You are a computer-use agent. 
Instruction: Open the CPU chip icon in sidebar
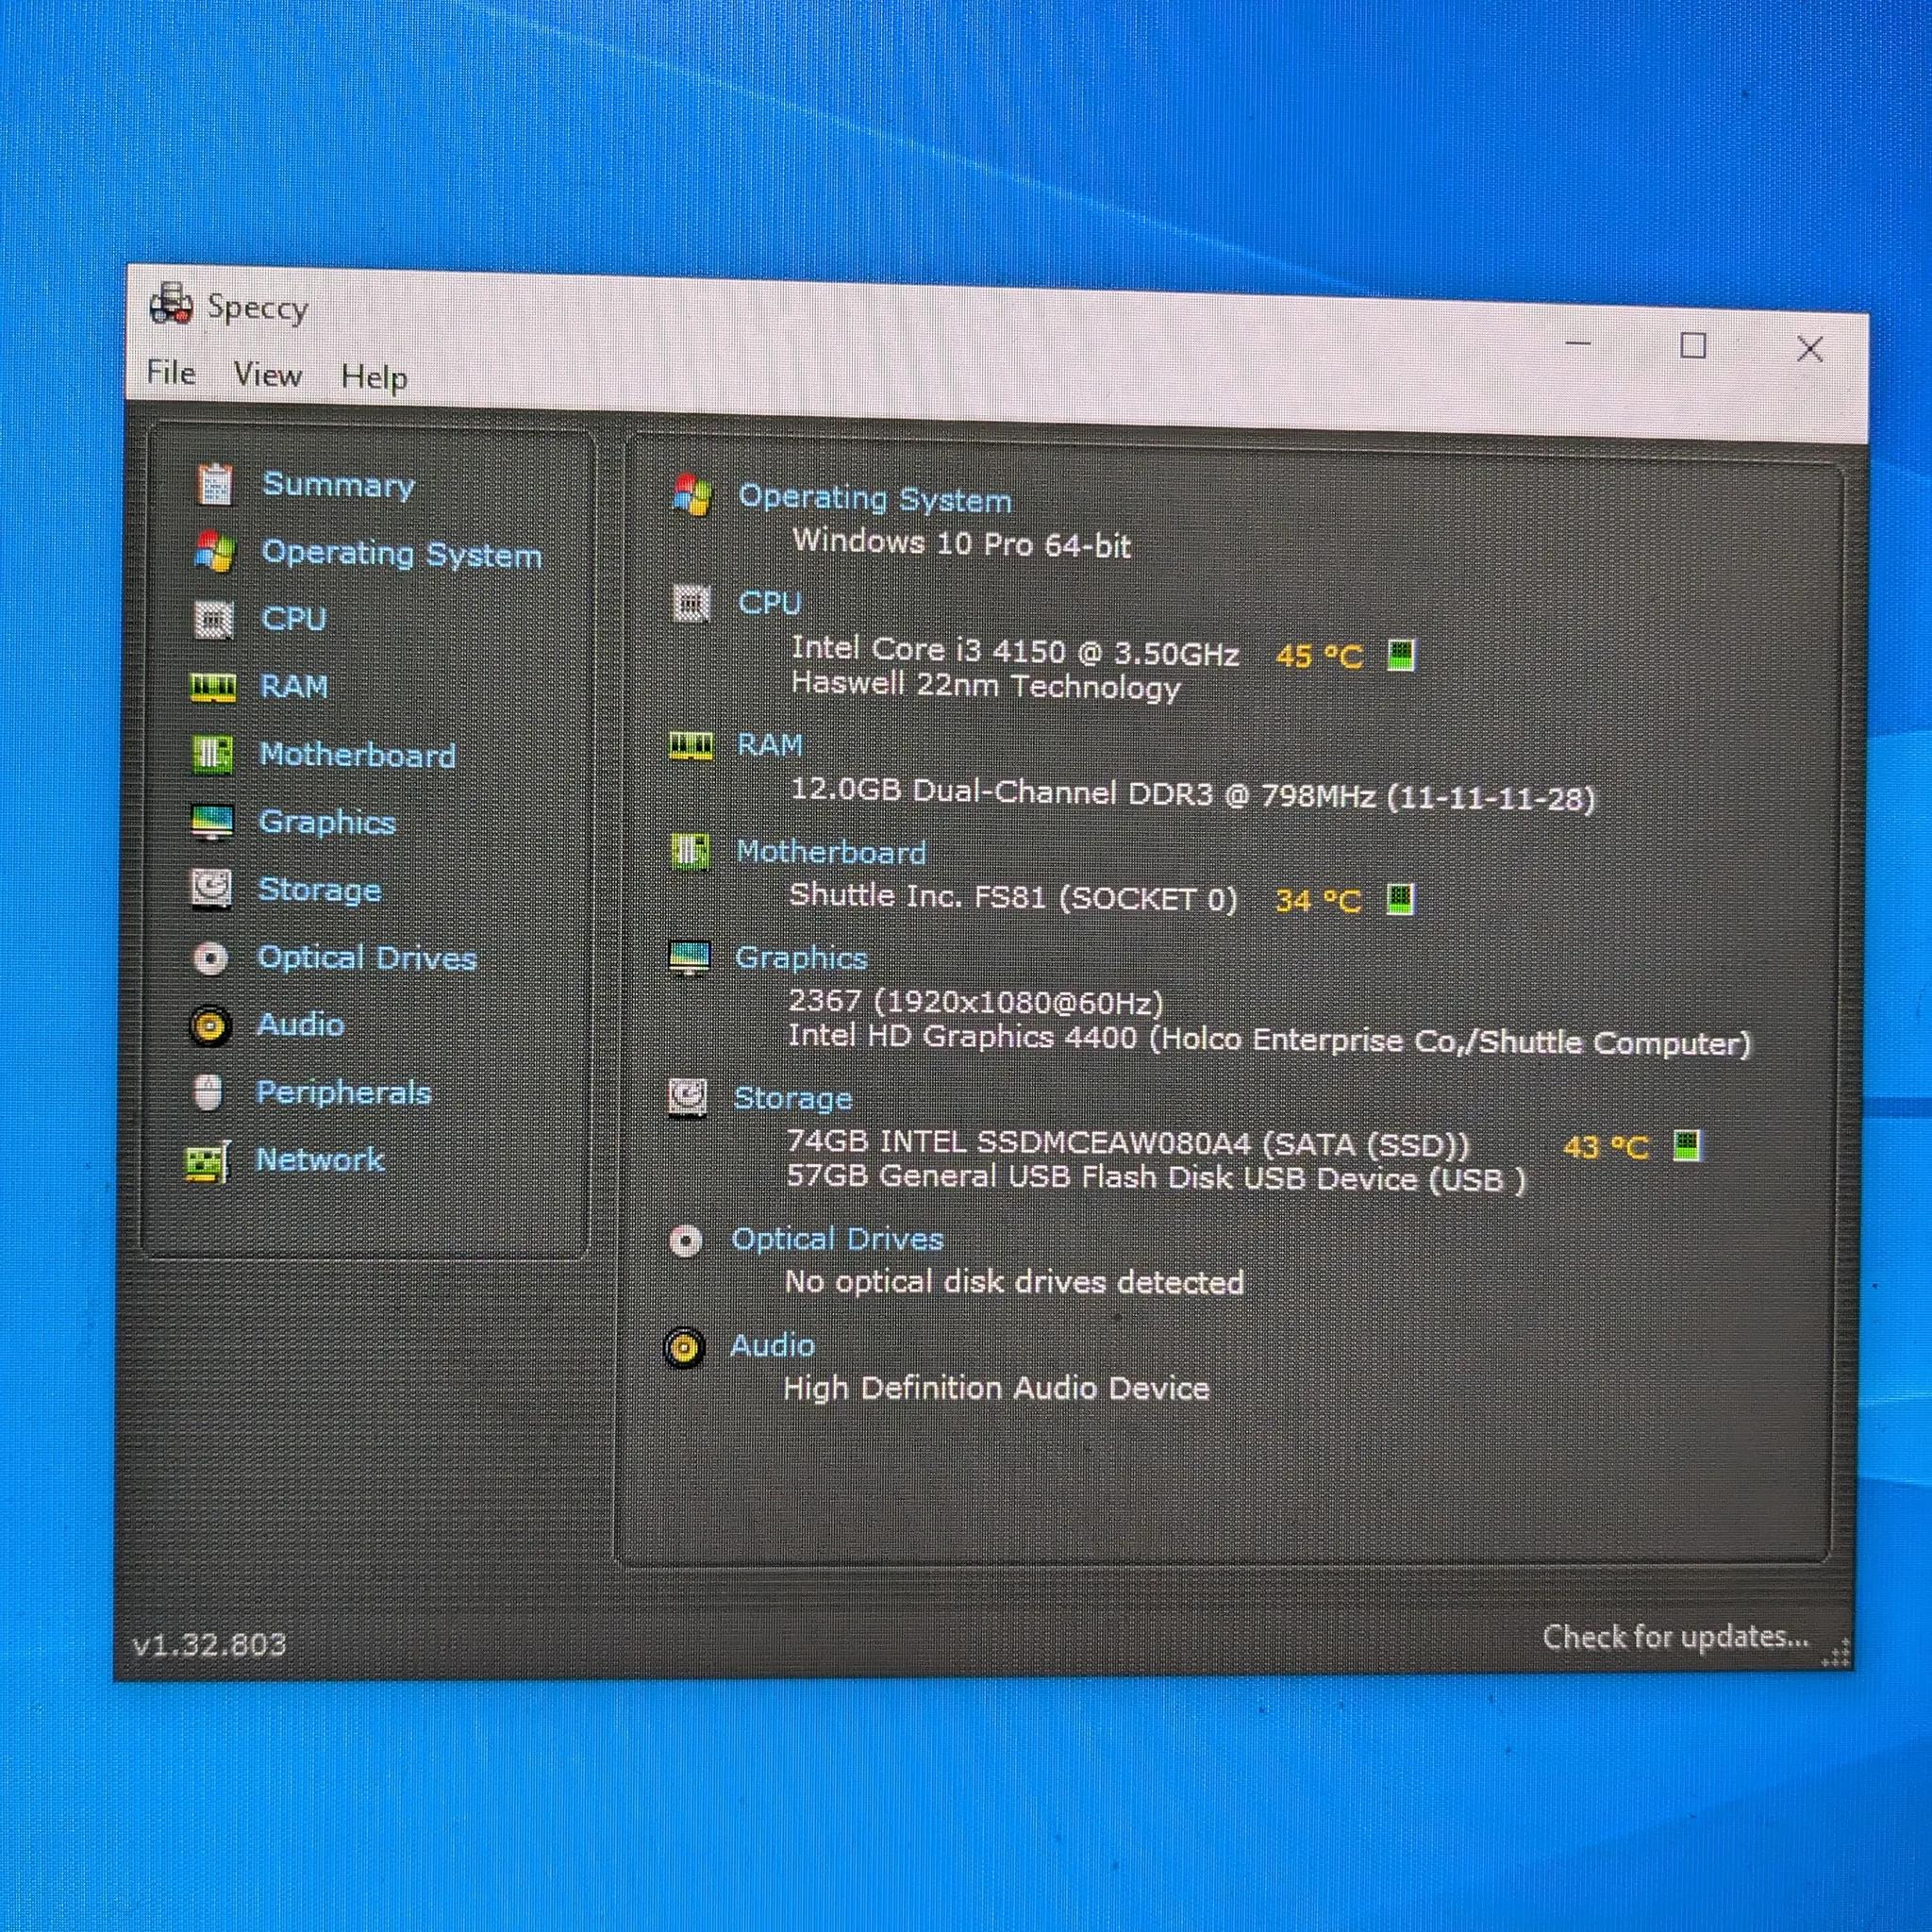click(213, 619)
